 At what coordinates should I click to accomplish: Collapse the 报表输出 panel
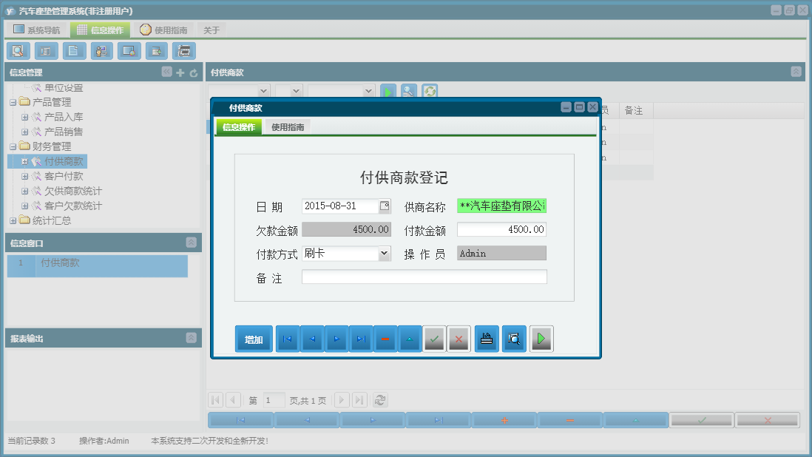[x=191, y=337]
